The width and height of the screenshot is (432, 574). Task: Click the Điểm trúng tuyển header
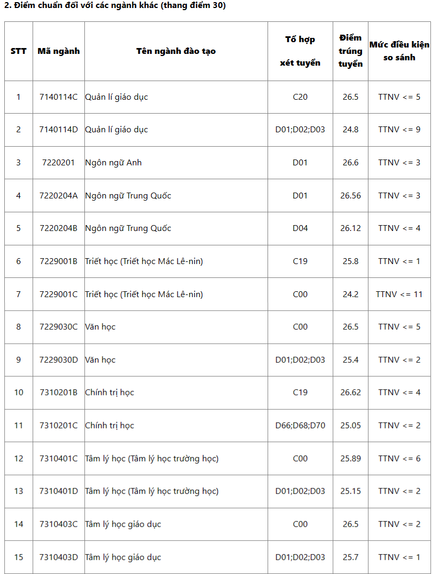pyautogui.click(x=350, y=51)
